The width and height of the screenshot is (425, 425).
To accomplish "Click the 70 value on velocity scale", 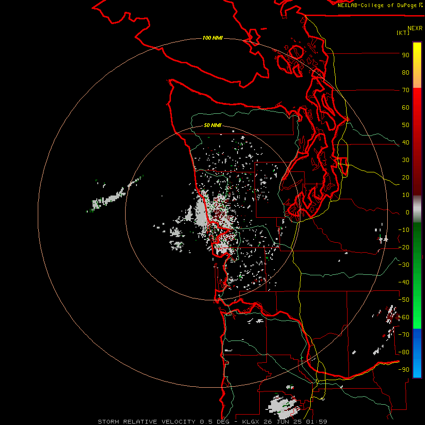I will [x=406, y=90].
